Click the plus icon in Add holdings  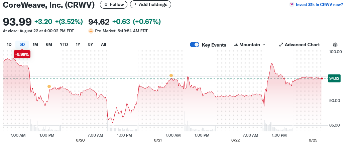(x=135, y=4)
